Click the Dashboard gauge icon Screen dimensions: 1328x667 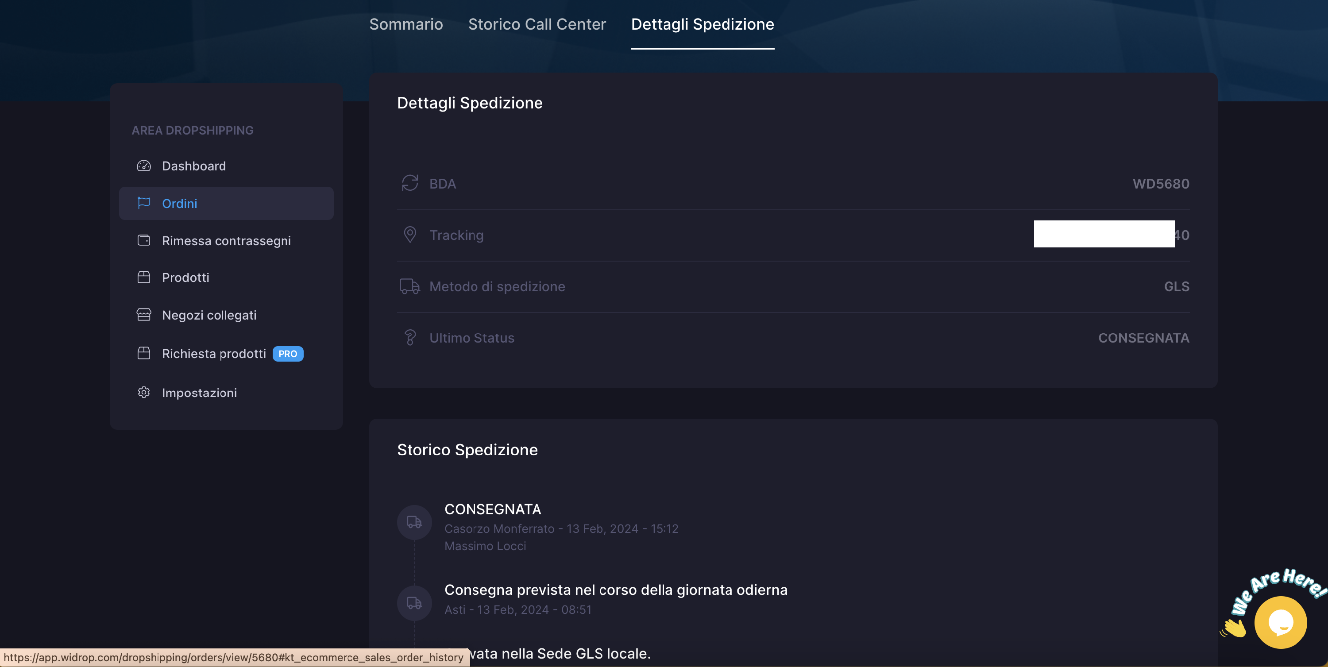[x=143, y=166]
